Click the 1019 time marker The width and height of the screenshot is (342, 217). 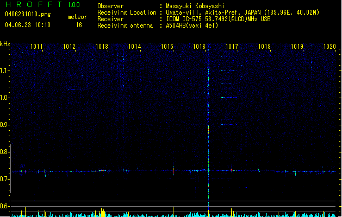[x=297, y=47]
